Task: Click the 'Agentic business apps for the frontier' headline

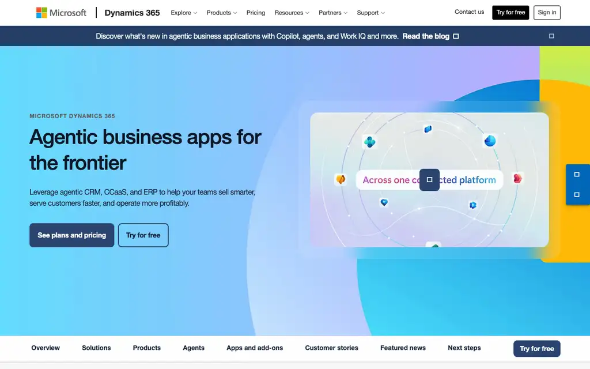Action: pos(145,149)
